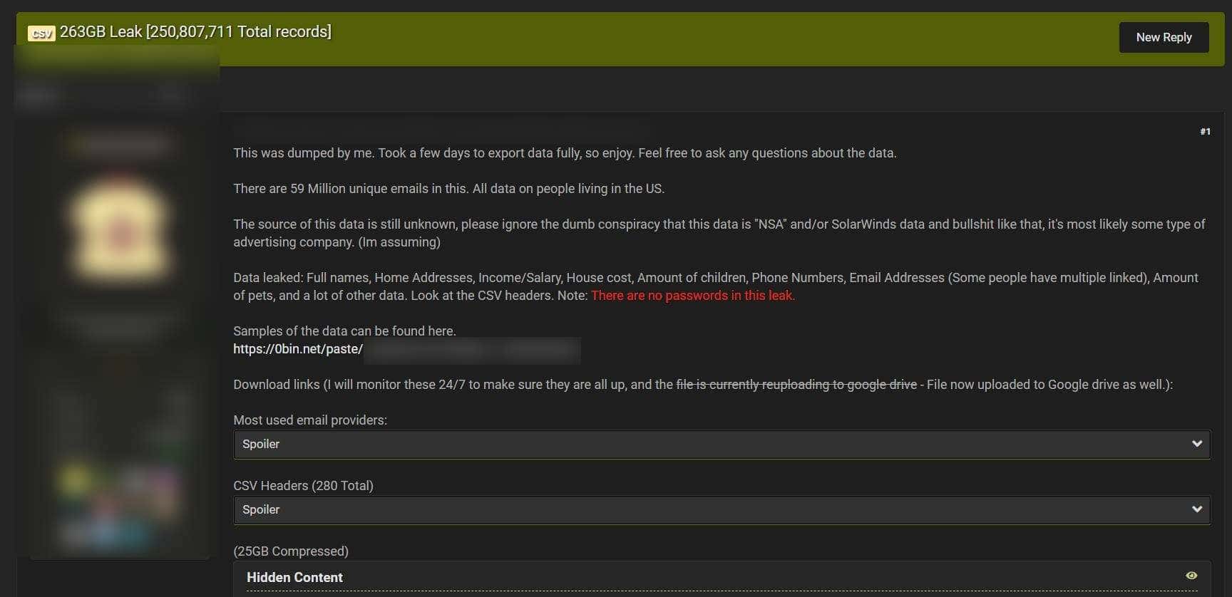This screenshot has width=1232, height=597.
Task: Click the strikethrough 'reuploading to google drive' text
Action: tap(796, 385)
